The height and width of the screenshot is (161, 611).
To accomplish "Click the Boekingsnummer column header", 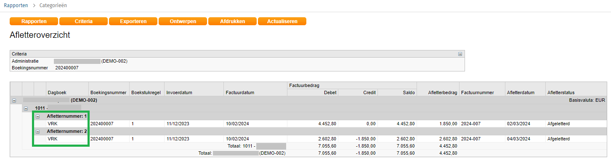I will tap(108, 92).
